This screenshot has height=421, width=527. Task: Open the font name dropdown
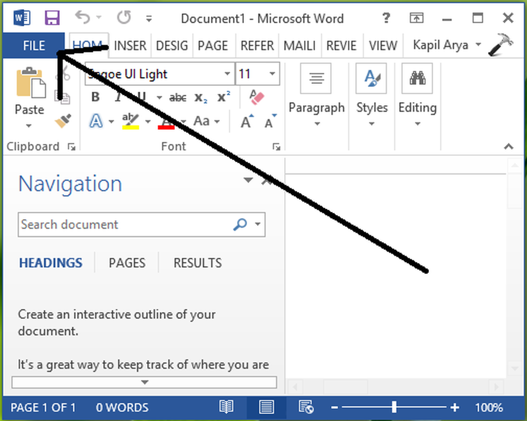[227, 74]
